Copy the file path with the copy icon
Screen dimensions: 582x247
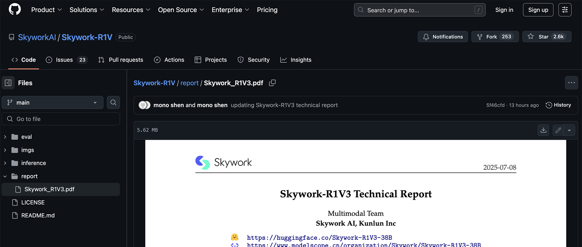[272, 83]
